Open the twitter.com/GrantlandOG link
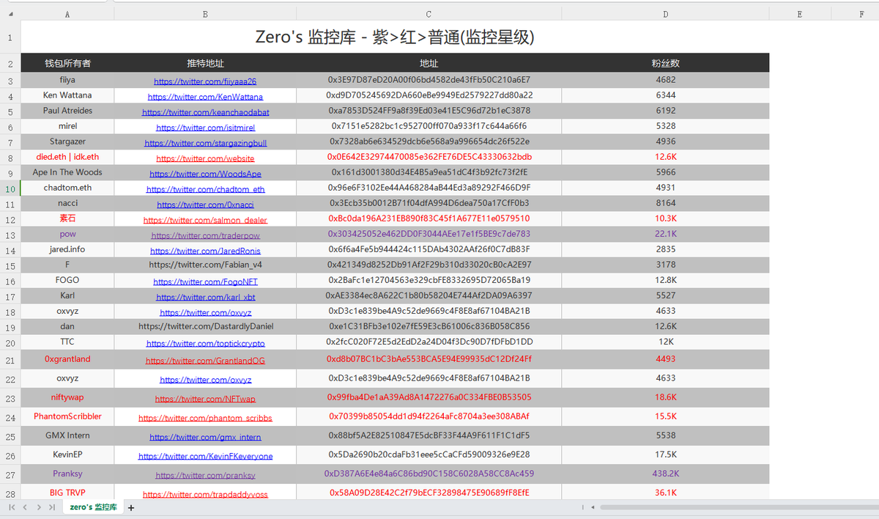This screenshot has width=879, height=519. tap(205, 361)
